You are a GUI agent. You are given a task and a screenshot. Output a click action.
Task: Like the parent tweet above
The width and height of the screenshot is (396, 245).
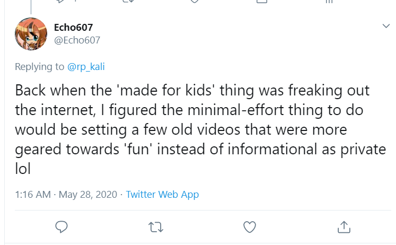[x=195, y=1]
